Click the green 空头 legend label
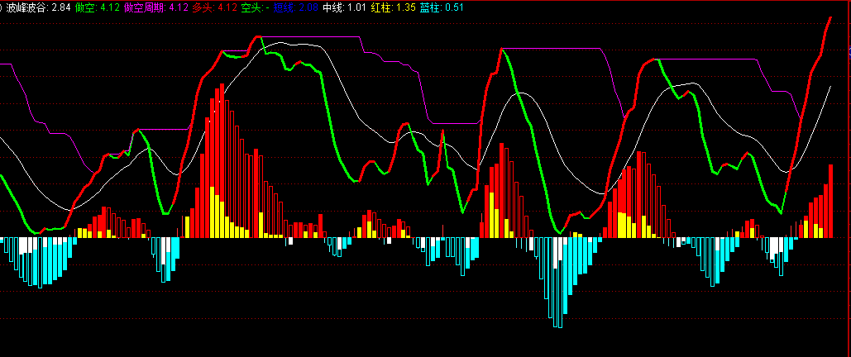Image resolution: width=851 pixels, height=357 pixels. (x=251, y=7)
